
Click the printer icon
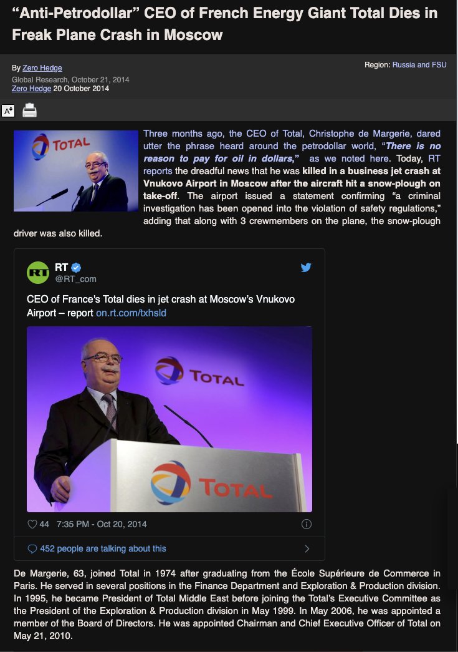click(x=29, y=110)
